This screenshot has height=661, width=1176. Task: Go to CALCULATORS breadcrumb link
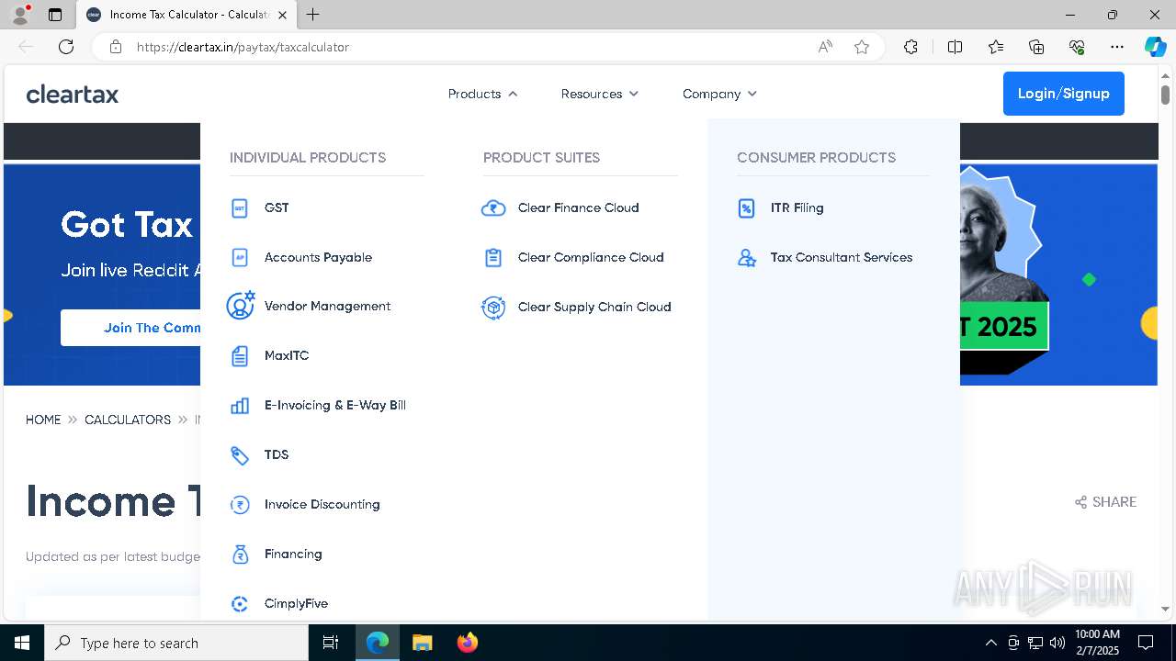tap(128, 420)
